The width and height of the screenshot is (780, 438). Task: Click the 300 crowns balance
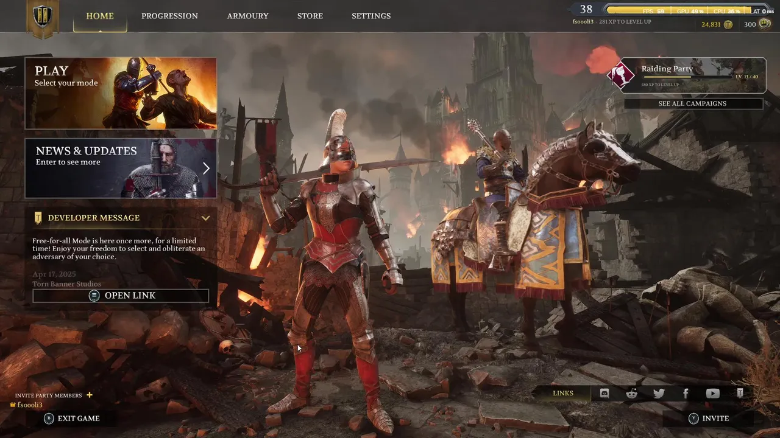pyautogui.click(x=750, y=24)
